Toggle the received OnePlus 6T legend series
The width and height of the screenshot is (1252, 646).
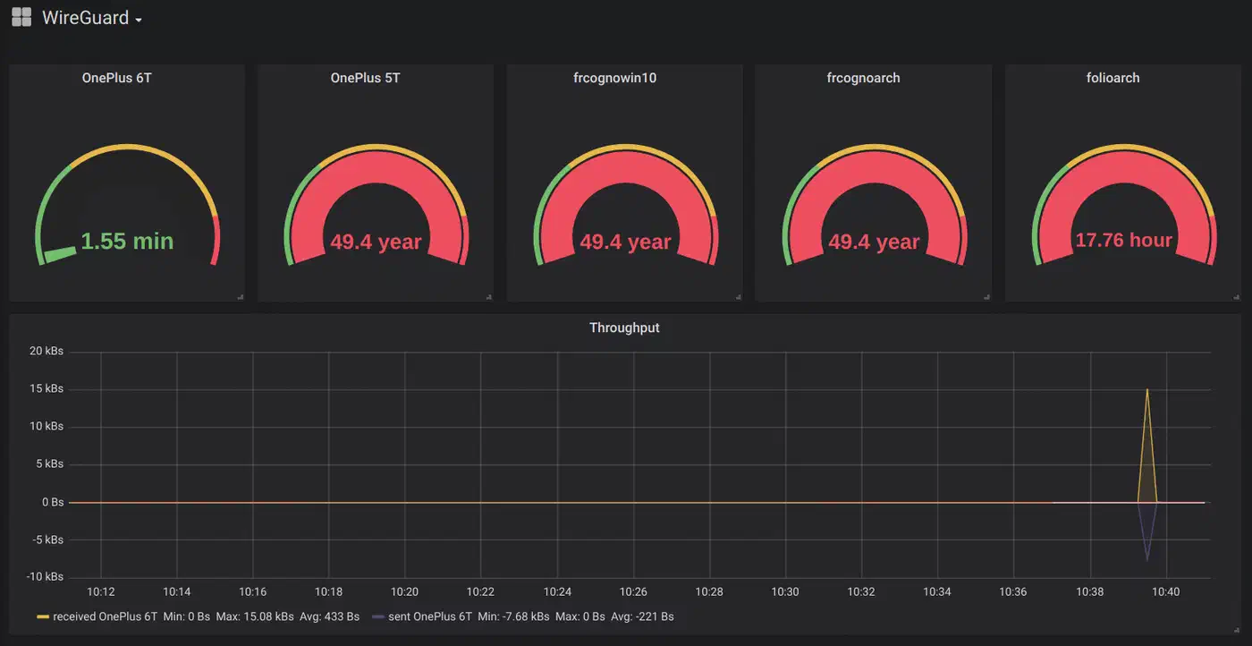tap(105, 616)
